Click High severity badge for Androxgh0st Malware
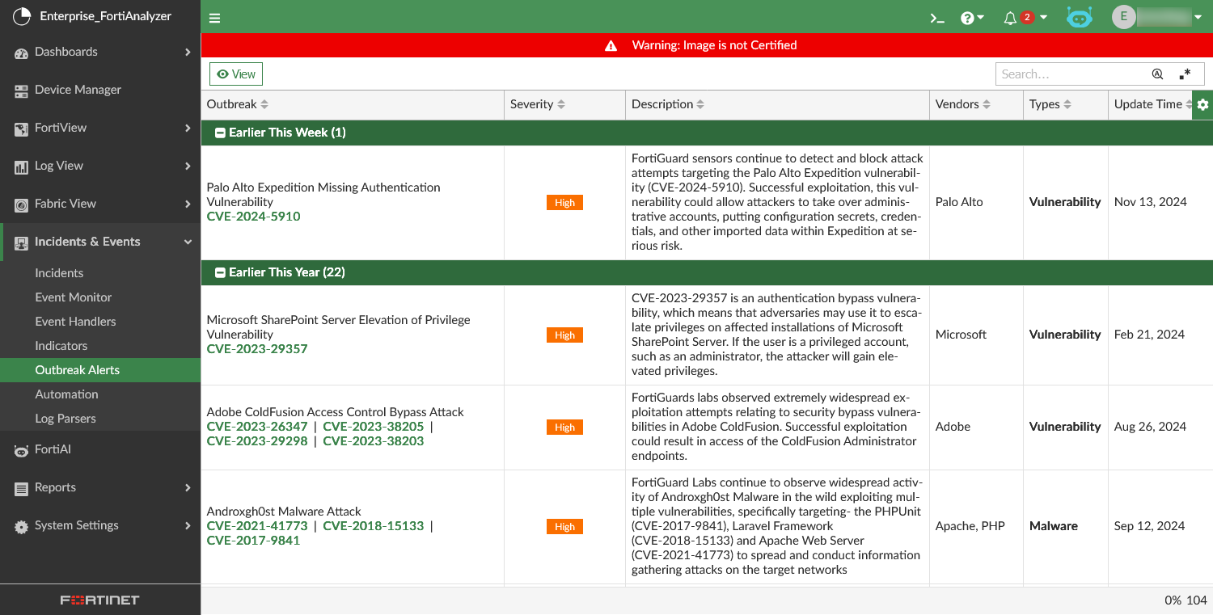Screen dimensions: 1213x615 pyautogui.click(x=564, y=527)
